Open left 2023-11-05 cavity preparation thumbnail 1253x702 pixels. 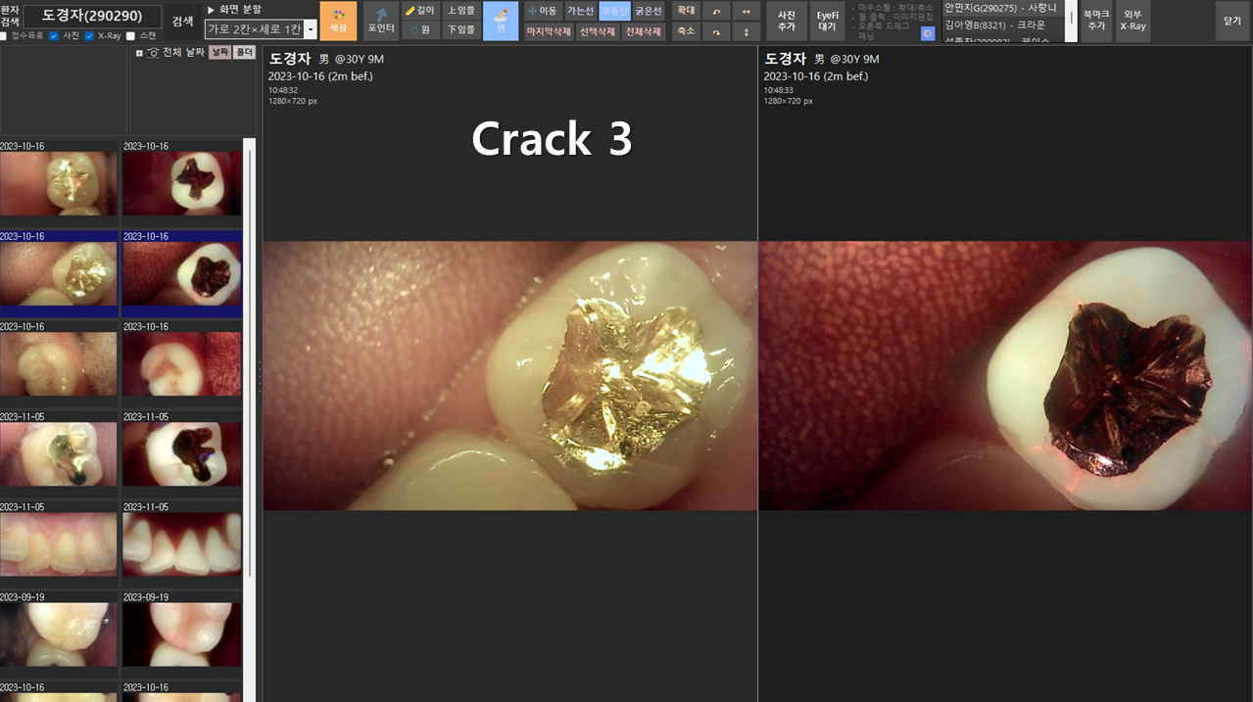coord(59,453)
